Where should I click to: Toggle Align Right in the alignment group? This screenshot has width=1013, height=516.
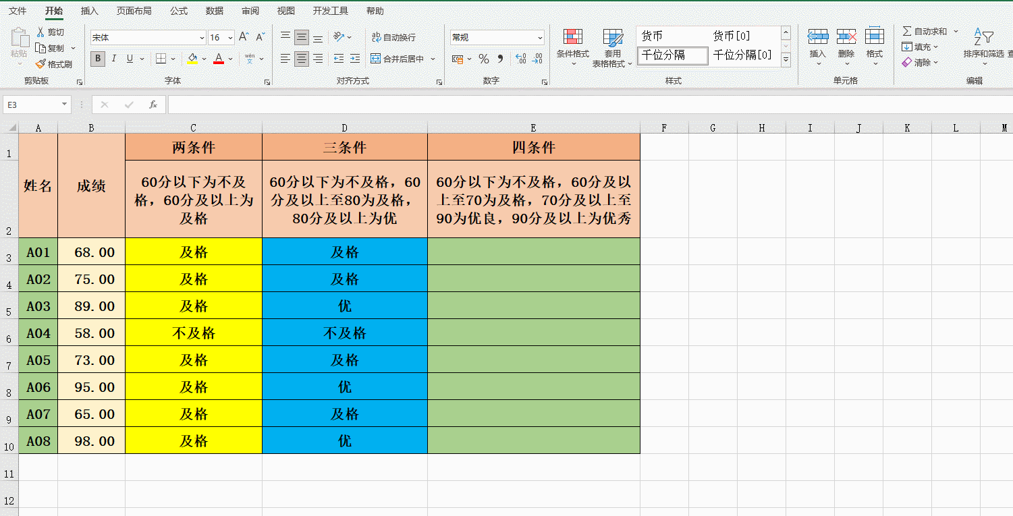(x=318, y=59)
